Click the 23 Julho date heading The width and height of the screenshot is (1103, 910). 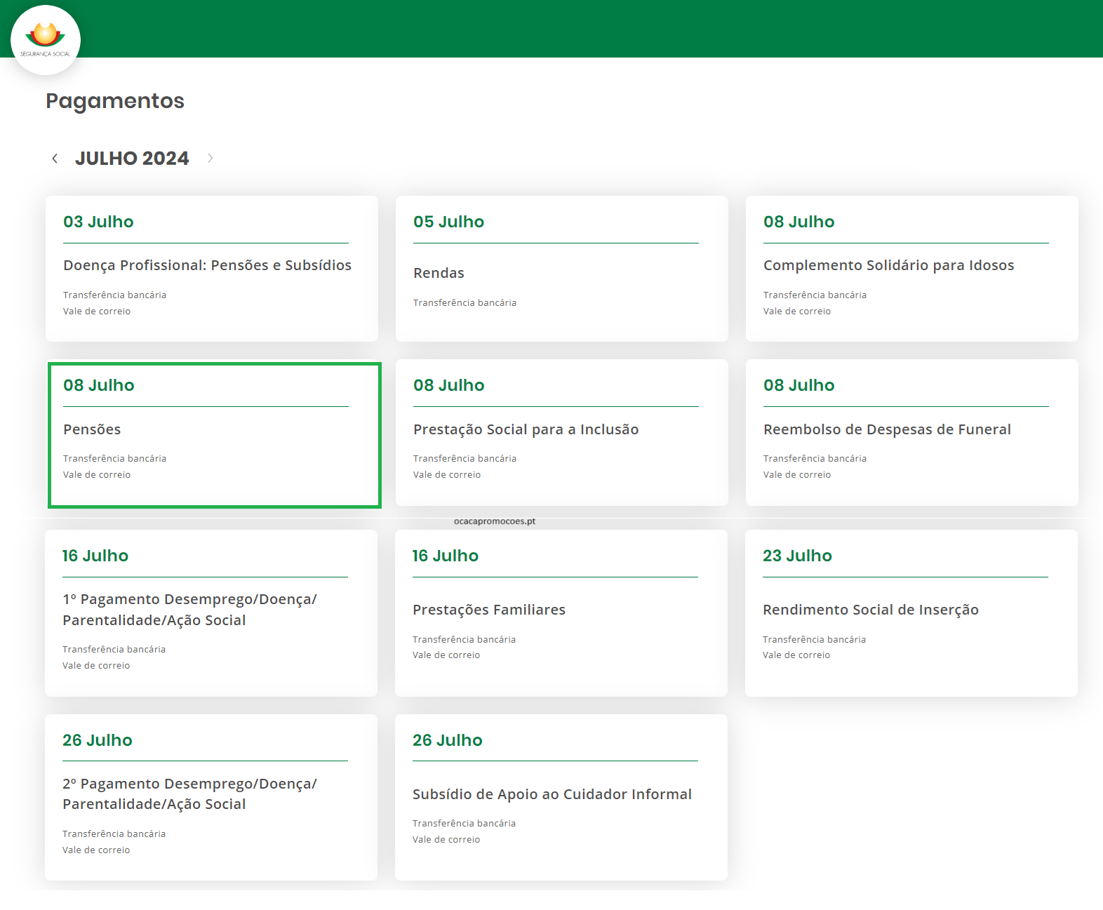[x=797, y=556]
